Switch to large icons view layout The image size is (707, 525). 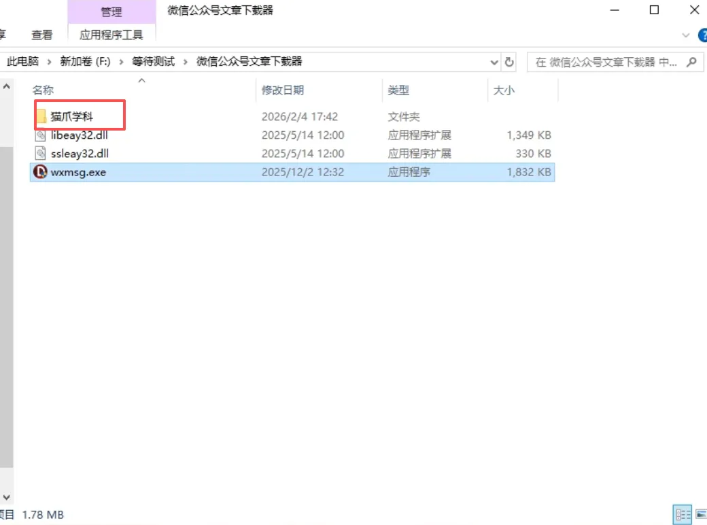click(701, 515)
